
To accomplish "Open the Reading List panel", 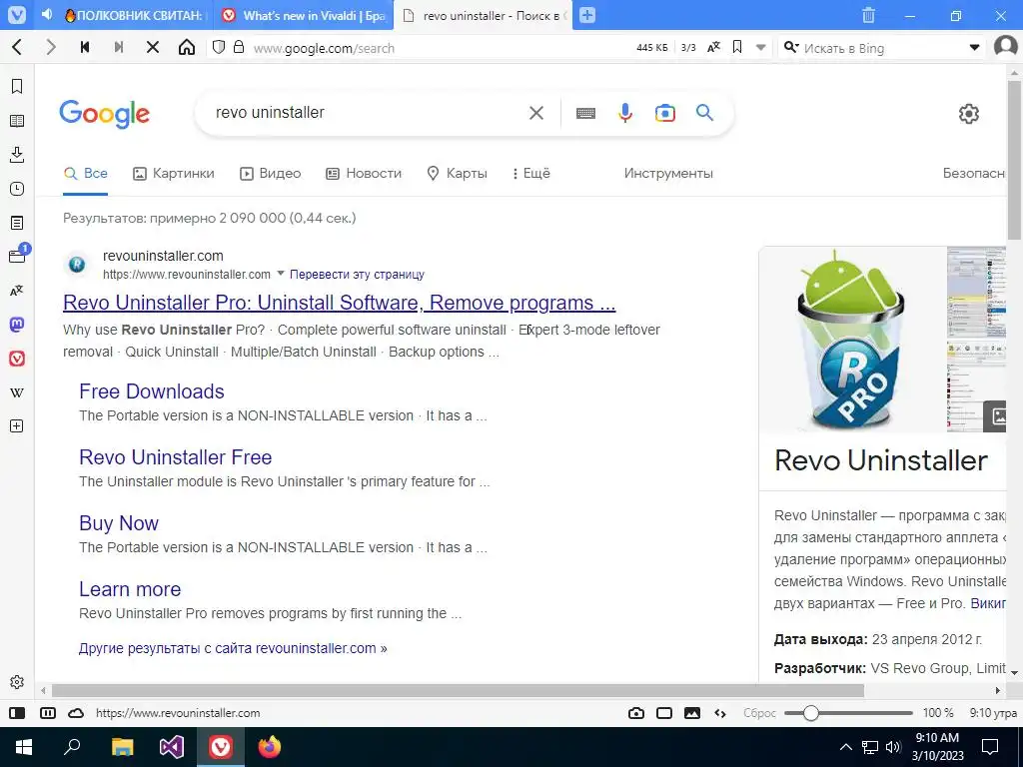I will point(17,121).
